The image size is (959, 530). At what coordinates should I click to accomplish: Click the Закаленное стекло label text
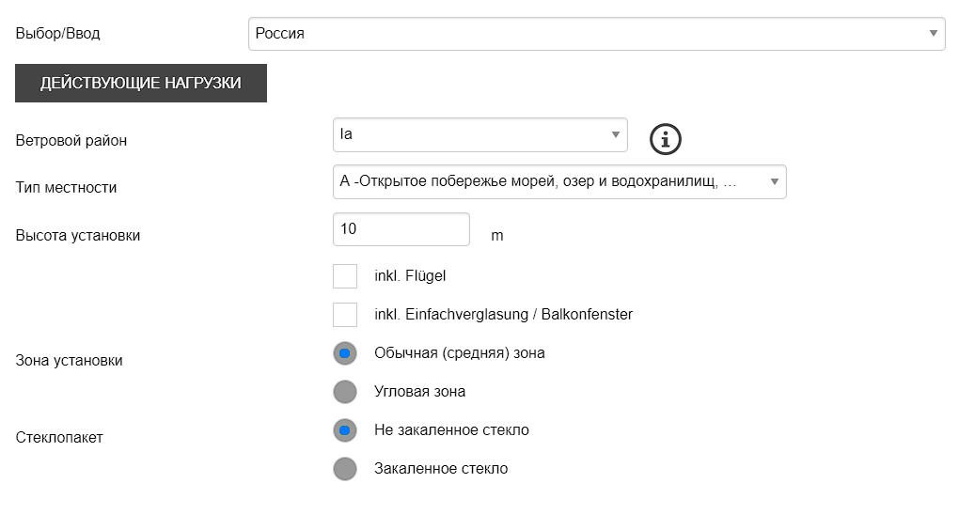click(x=441, y=469)
